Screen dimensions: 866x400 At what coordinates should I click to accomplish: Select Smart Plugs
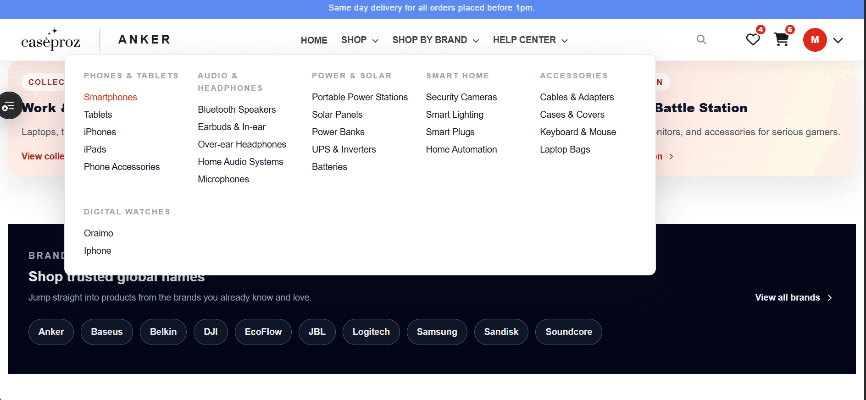click(x=450, y=132)
